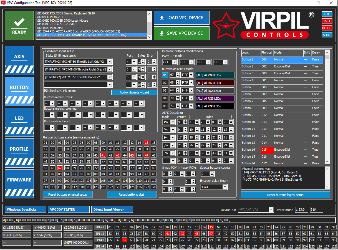Enable DEBUG mode

click(x=327, y=28)
